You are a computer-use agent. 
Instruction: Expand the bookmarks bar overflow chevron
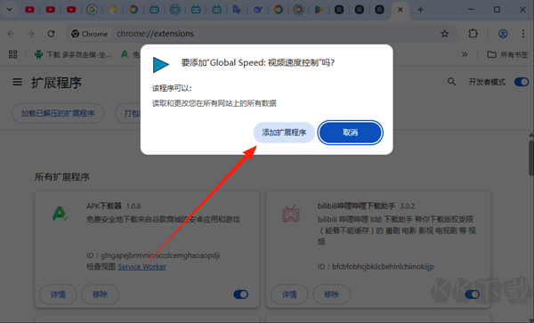[x=465, y=54]
